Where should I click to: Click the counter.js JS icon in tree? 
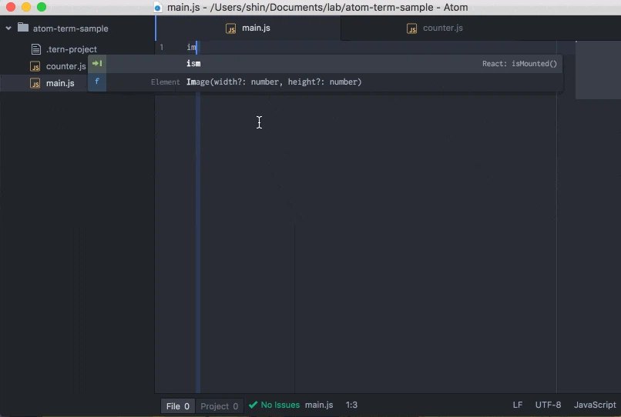pyautogui.click(x=35, y=66)
